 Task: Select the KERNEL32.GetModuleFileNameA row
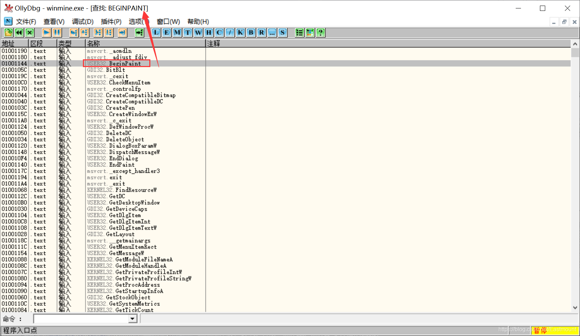285,259
